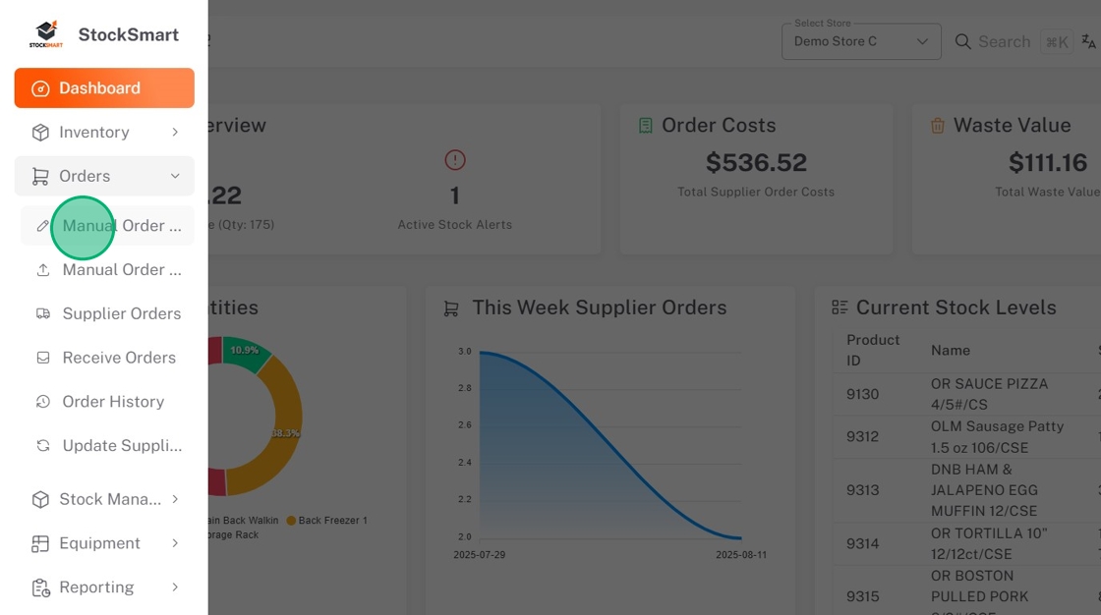The image size is (1101, 615).
Task: Click the StockSmart logo icon
Action: (x=45, y=33)
